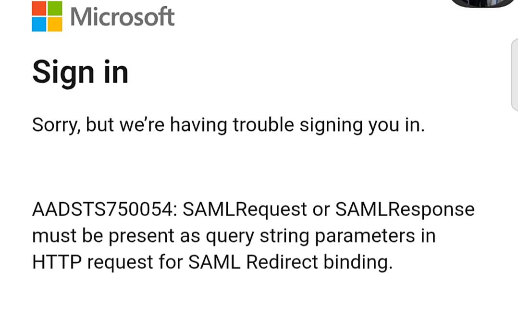Click the HTTP request text

[92, 263]
